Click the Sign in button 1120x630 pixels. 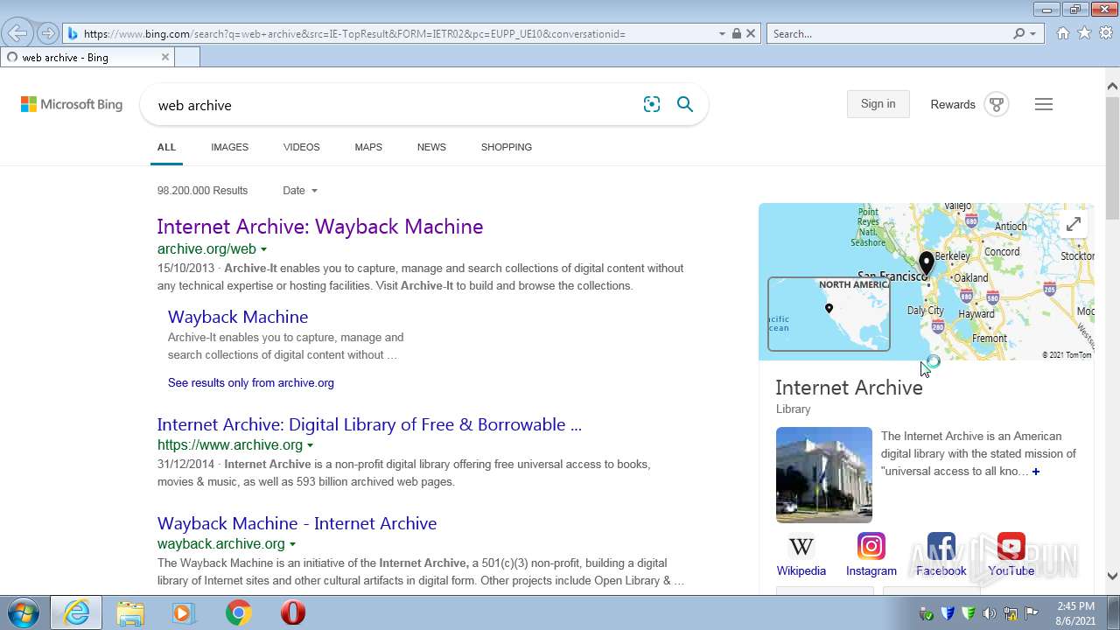878,103
